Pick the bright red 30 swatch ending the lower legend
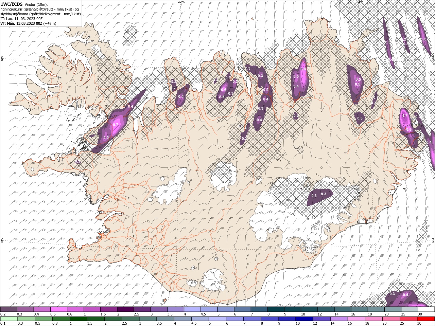Screen dimensions: 435x326 click(x=426, y=319)
